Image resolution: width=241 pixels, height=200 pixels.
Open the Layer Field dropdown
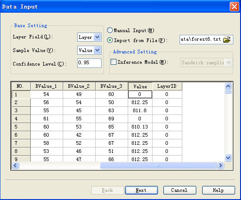97,37
